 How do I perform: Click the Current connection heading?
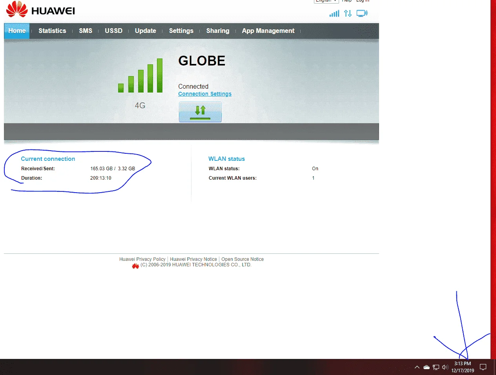pyautogui.click(x=48, y=159)
